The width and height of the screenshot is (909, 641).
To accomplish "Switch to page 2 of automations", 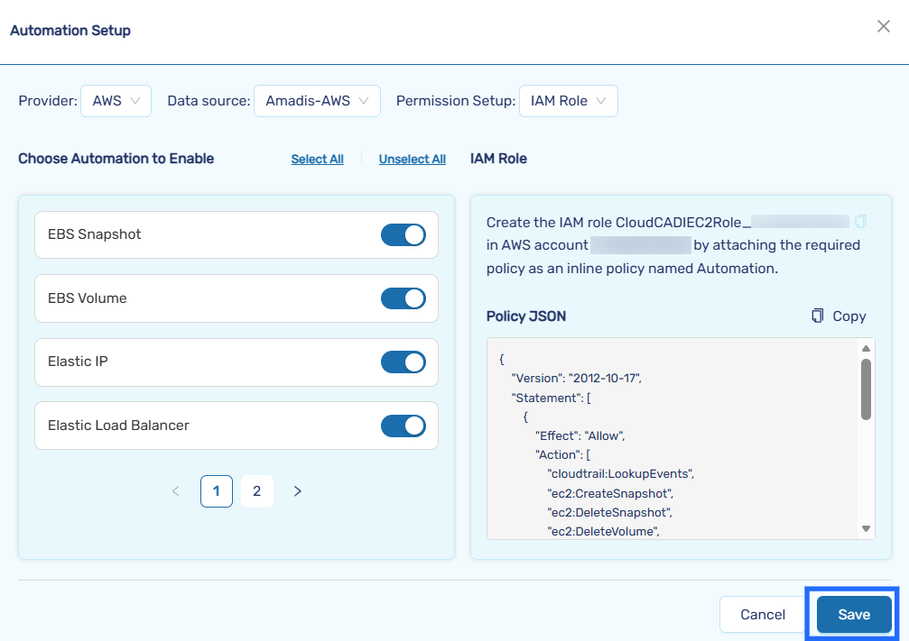I will (x=257, y=491).
